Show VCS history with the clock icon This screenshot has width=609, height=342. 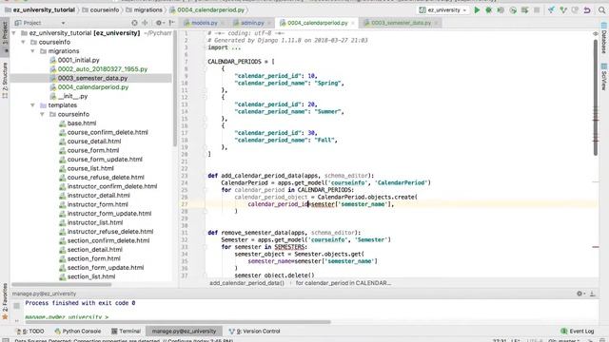point(575,10)
